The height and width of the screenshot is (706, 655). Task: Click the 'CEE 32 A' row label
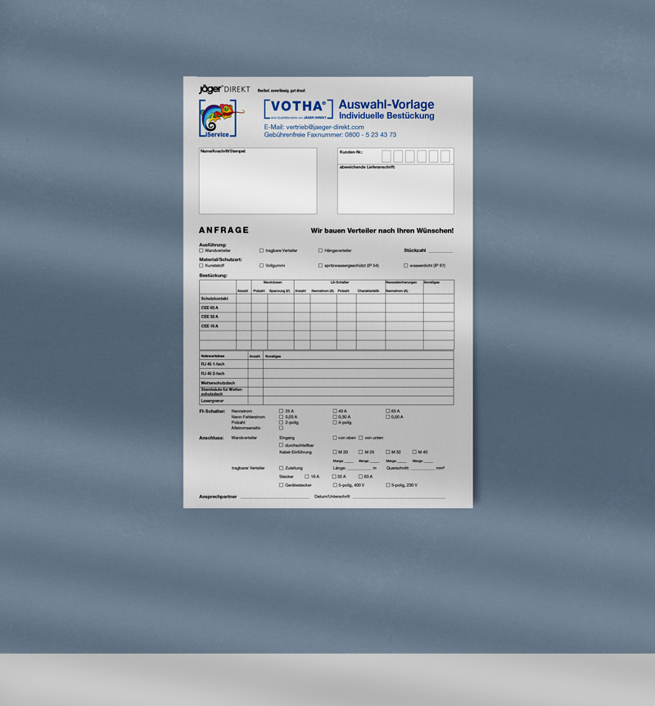(x=210, y=317)
